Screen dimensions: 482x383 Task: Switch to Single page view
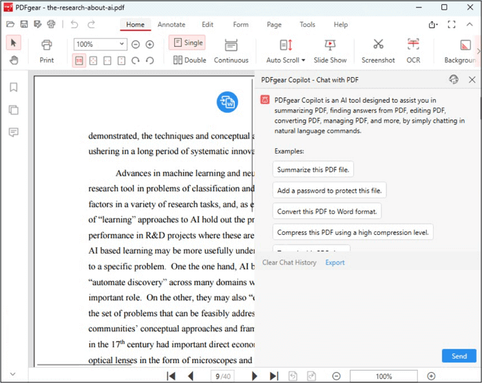[187, 43]
